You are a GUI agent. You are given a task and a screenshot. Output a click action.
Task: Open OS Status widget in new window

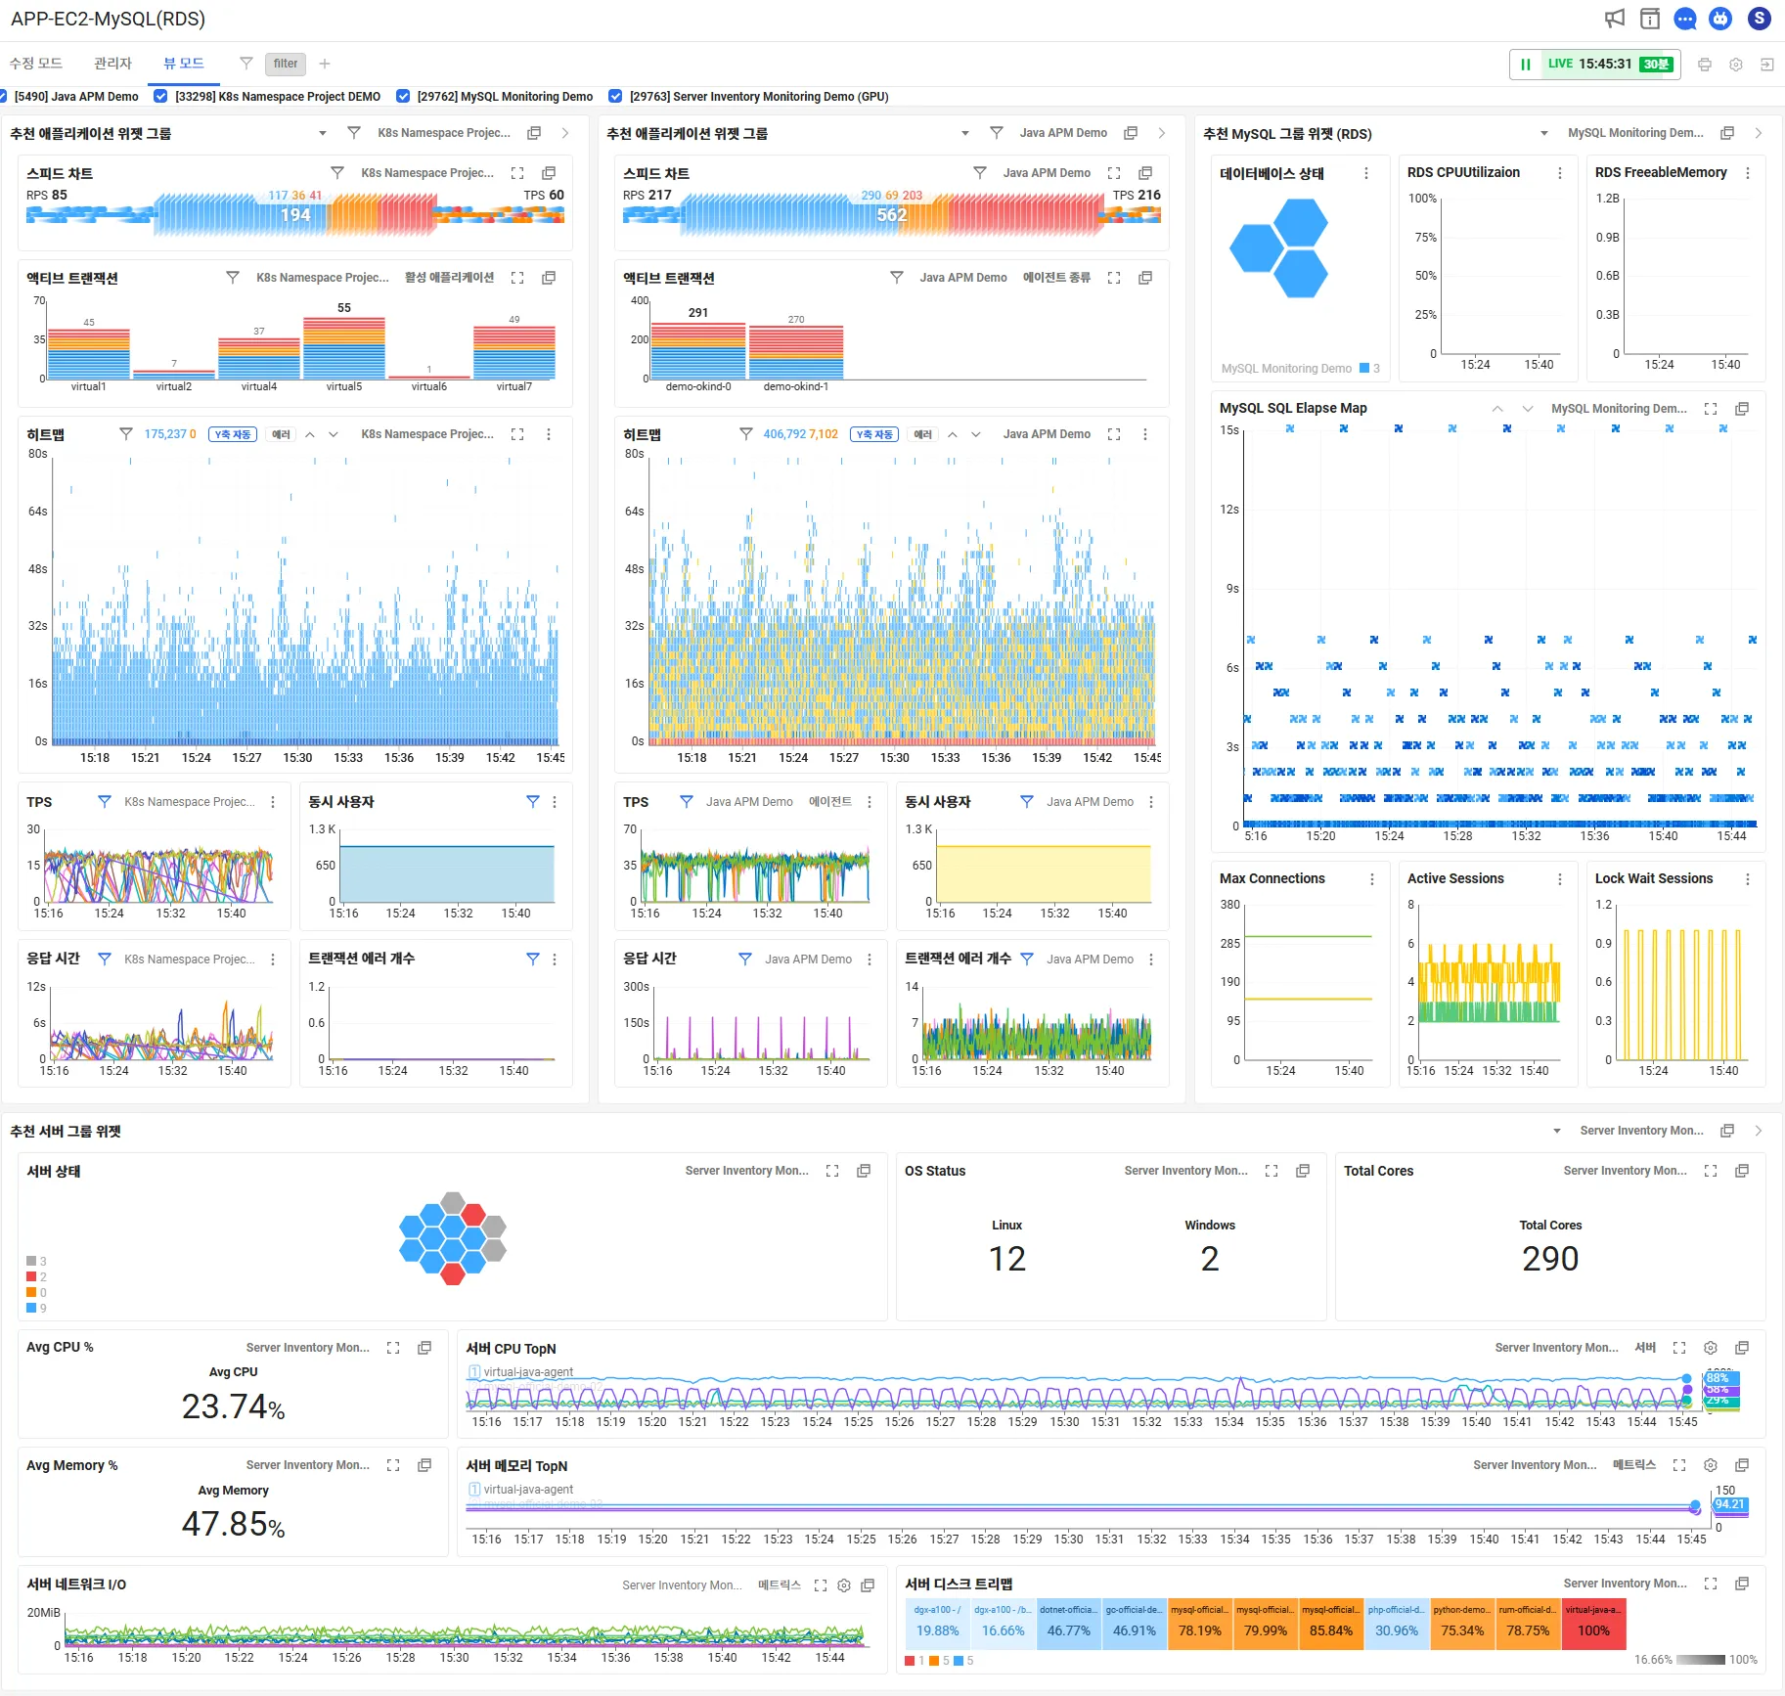click(x=1303, y=1171)
